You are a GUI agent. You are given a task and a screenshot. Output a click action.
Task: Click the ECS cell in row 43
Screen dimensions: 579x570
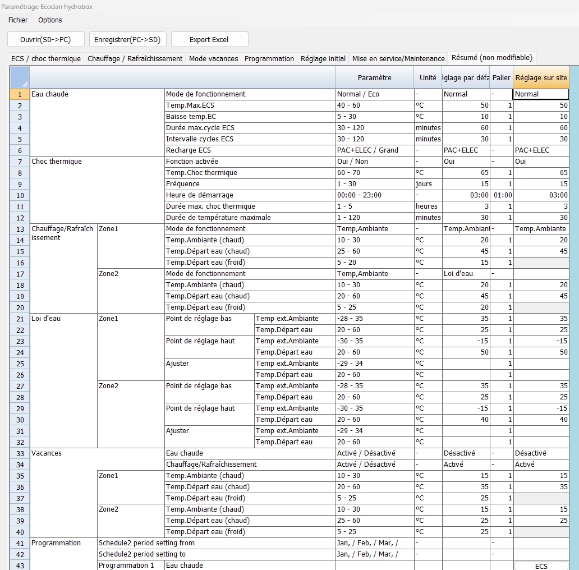pos(541,566)
